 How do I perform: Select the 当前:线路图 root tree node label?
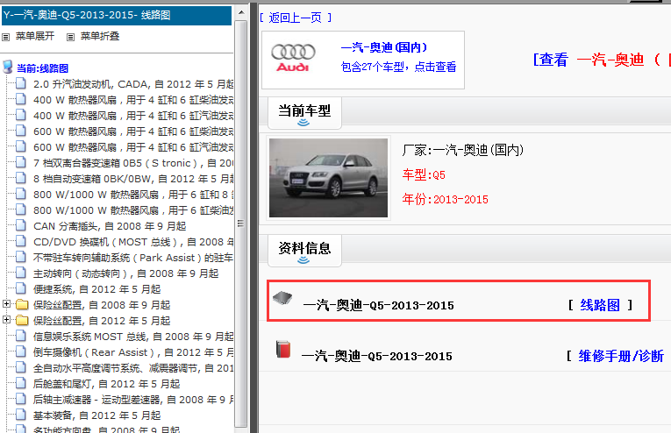coord(42,68)
